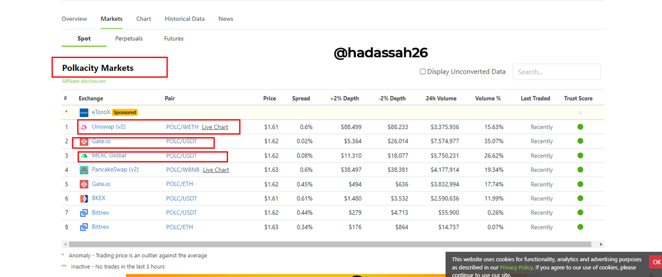Select the Spot sub-tab
Image resolution: width=662 pixels, height=277 pixels.
[x=84, y=38]
